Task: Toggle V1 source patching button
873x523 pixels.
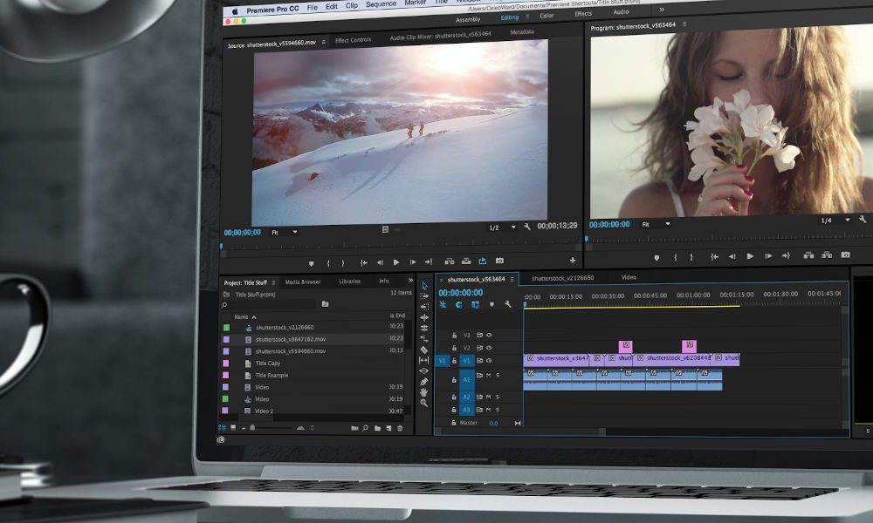Action: coord(442,361)
